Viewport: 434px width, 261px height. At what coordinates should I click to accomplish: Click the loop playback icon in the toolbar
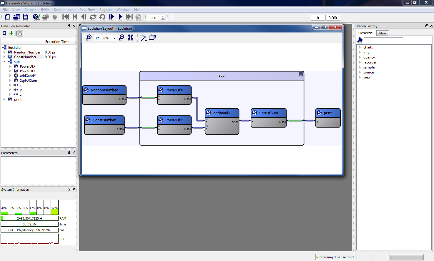click(102, 17)
